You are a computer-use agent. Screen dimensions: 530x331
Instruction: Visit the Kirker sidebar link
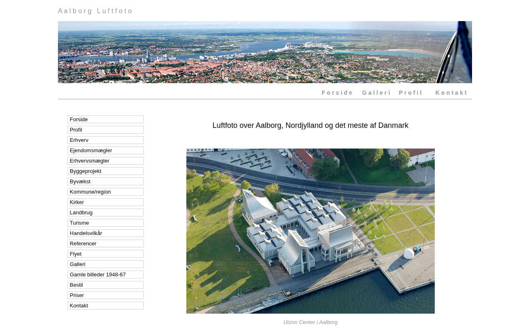click(x=106, y=202)
